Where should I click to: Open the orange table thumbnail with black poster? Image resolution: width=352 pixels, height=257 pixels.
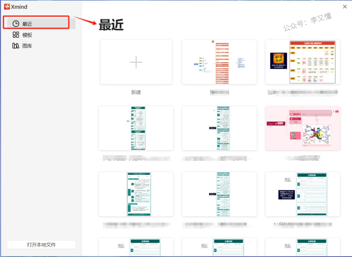coord(302,62)
